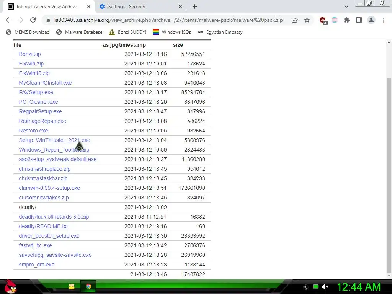Screen dimensions: 392x294
Task: Go back to the previous page
Action: tap(8, 20)
